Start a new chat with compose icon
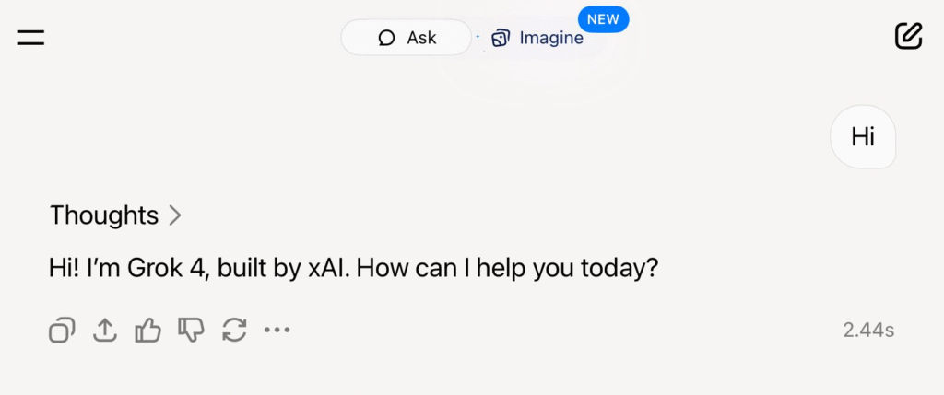This screenshot has width=944, height=395. coord(908,36)
